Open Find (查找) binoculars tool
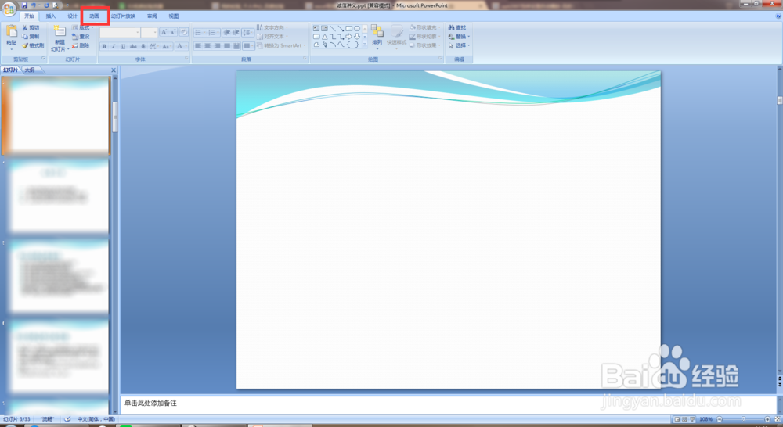The width and height of the screenshot is (783, 427). pyautogui.click(x=457, y=28)
